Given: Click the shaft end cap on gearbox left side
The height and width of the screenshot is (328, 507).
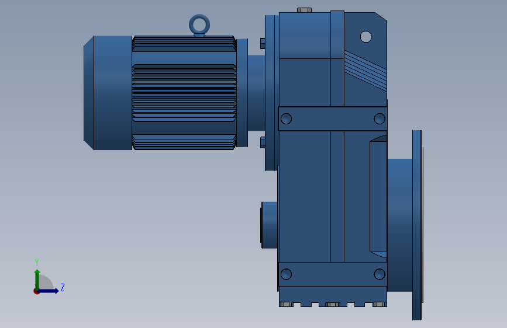Looking at the screenshot, I should pyautogui.click(x=269, y=225).
